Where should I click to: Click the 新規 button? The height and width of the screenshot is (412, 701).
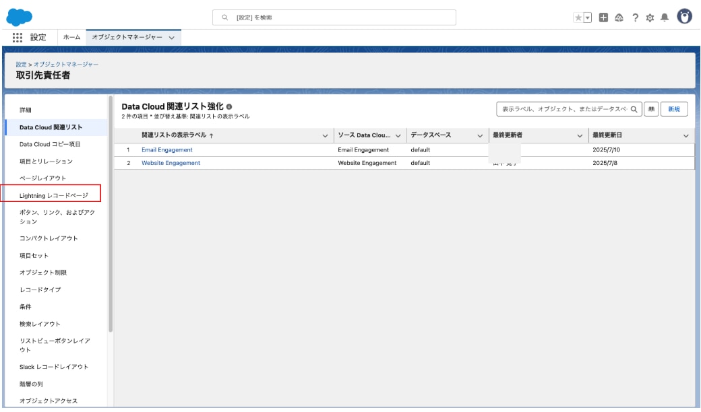click(x=674, y=109)
